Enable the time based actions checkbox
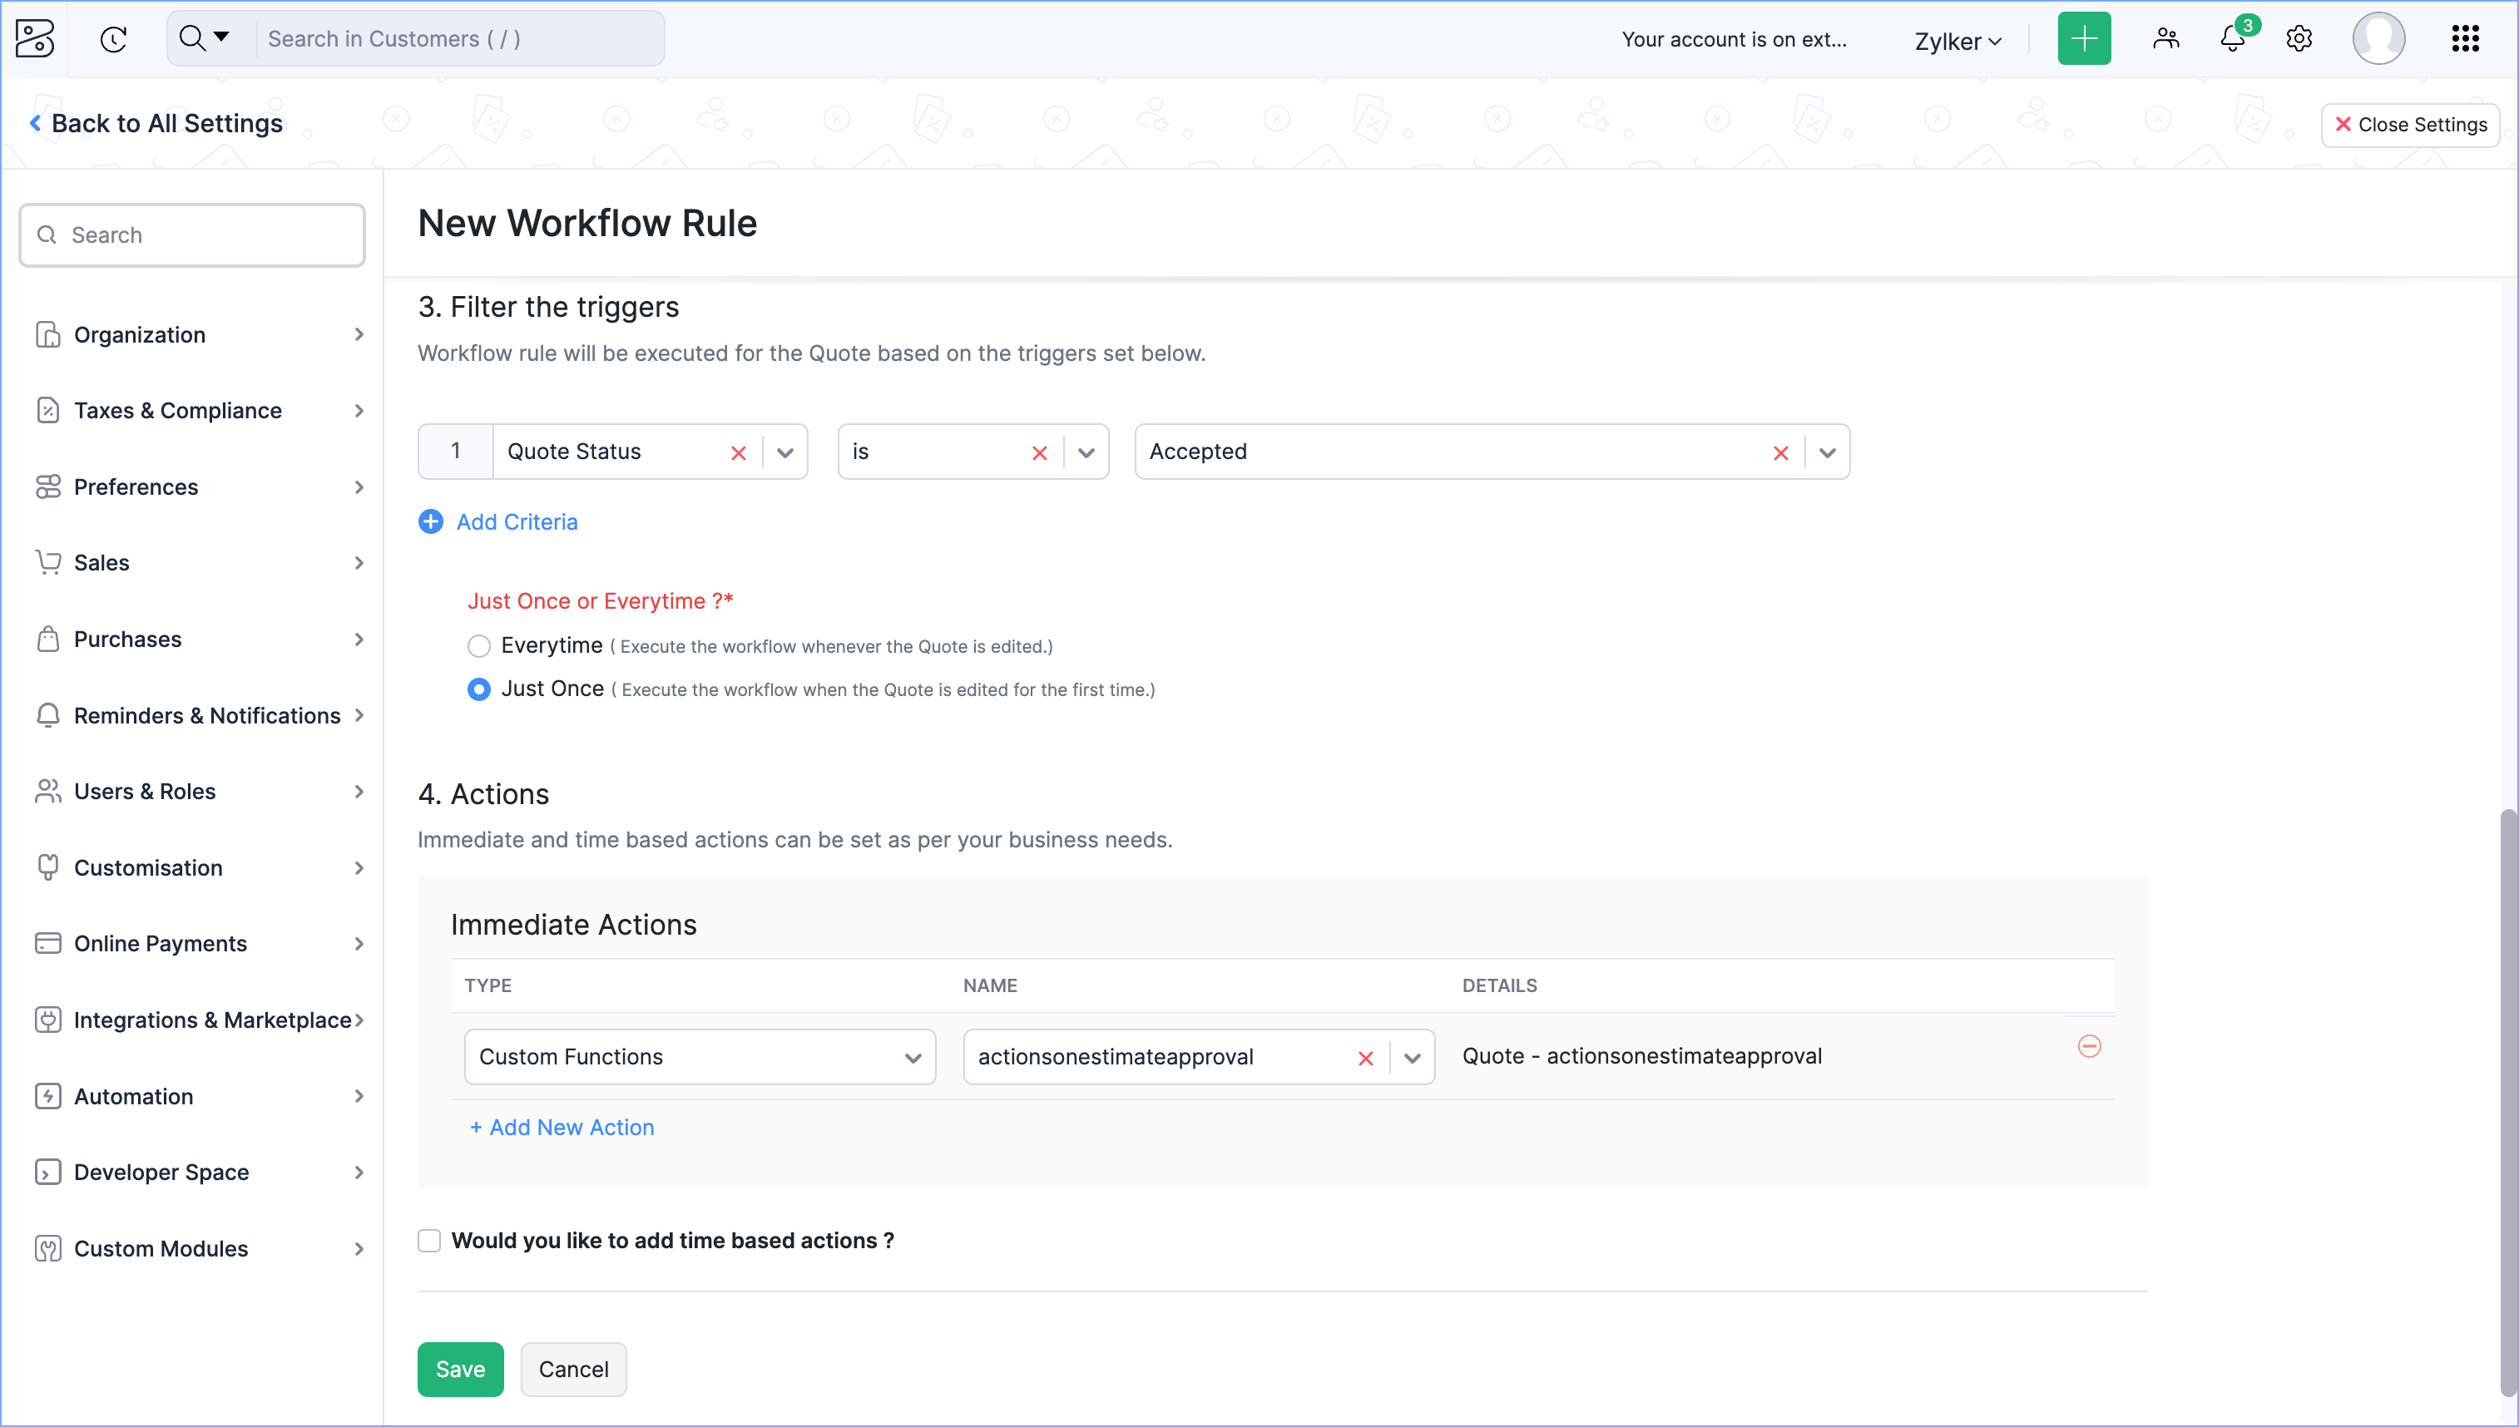Viewport: 2519px width, 1427px height. click(x=429, y=1240)
